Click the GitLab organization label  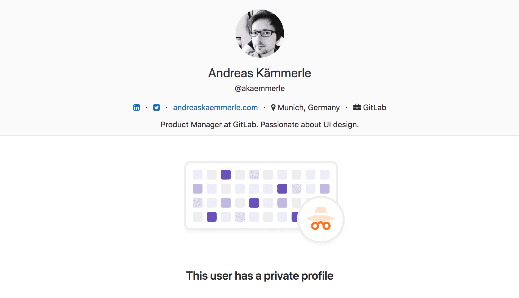[x=375, y=107]
